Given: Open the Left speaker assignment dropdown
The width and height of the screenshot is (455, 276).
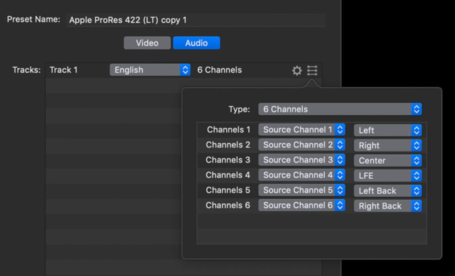Looking at the screenshot, I should pyautogui.click(x=388, y=130).
